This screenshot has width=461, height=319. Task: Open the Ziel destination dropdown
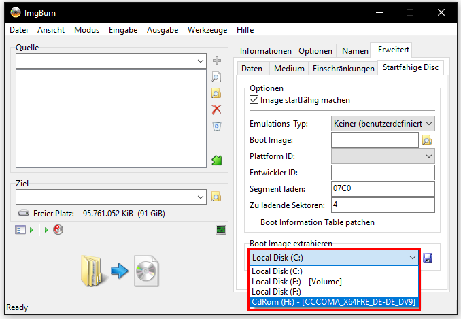coord(201,197)
